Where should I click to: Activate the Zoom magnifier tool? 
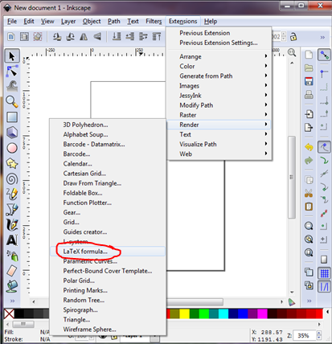[x=12, y=102]
